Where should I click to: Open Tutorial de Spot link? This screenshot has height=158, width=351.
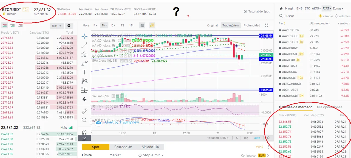[257, 11]
